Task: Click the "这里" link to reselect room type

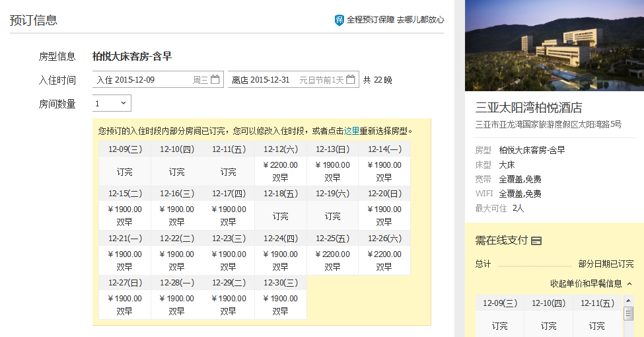Action: 351,131
